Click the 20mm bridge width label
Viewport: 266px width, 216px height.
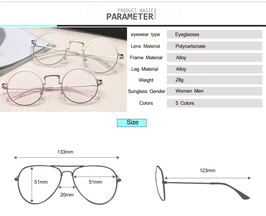point(67,195)
